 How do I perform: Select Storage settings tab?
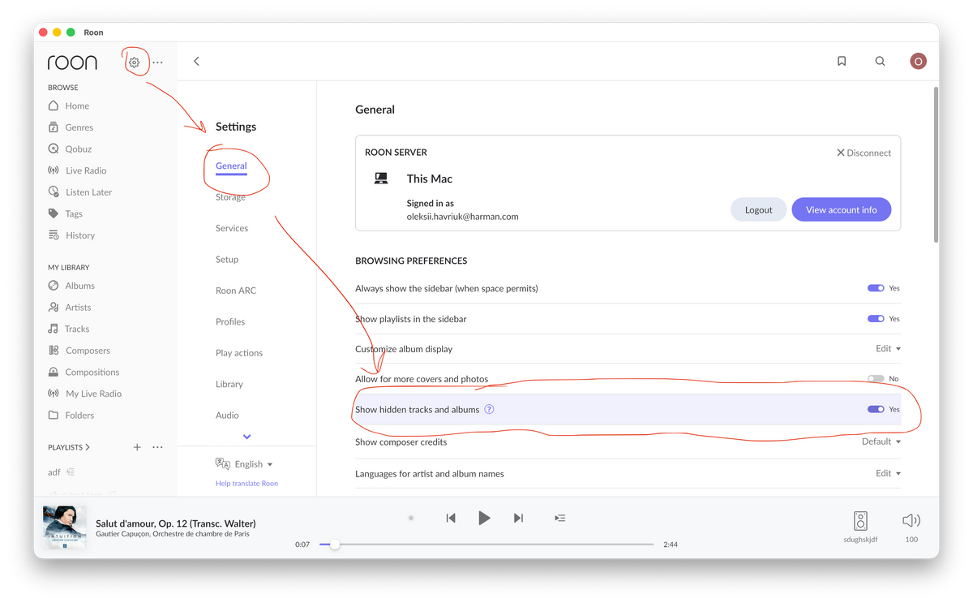[230, 197]
